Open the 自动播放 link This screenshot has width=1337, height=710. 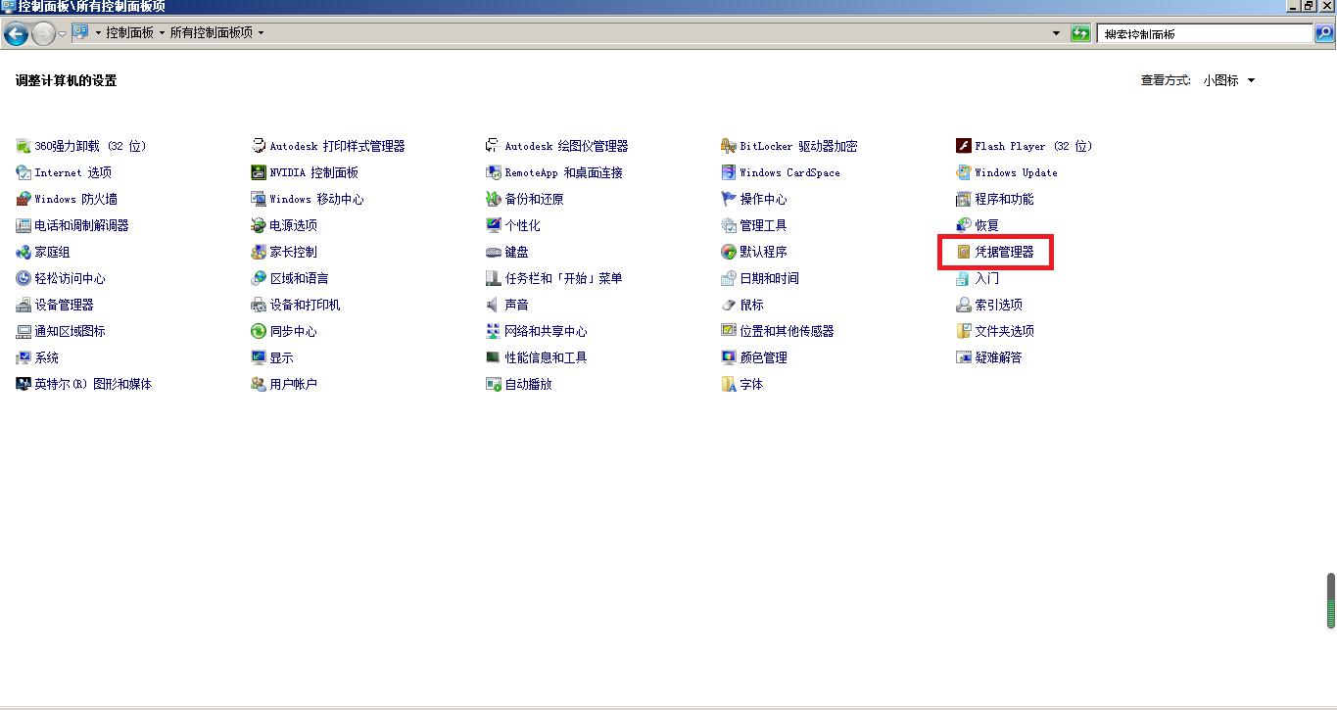(x=528, y=384)
